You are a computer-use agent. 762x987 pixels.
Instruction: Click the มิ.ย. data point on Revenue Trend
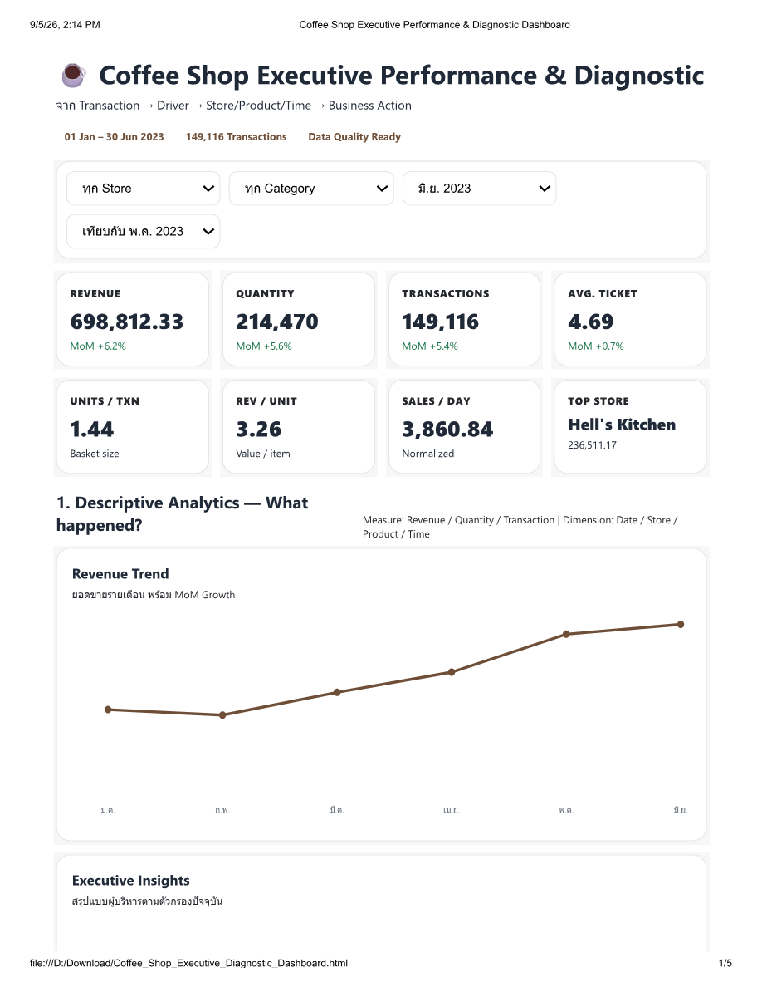coord(681,625)
